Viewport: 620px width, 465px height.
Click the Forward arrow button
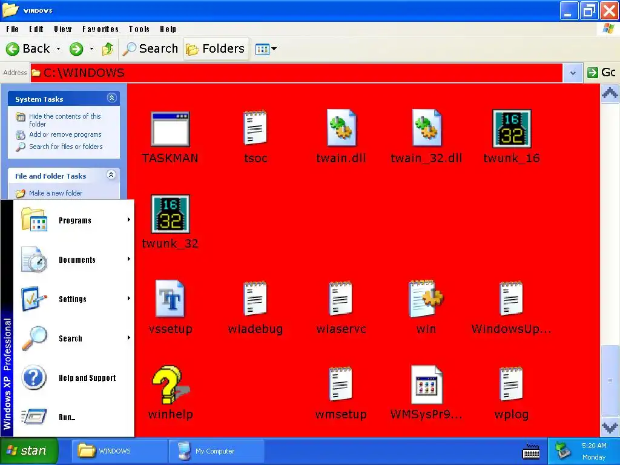76,49
